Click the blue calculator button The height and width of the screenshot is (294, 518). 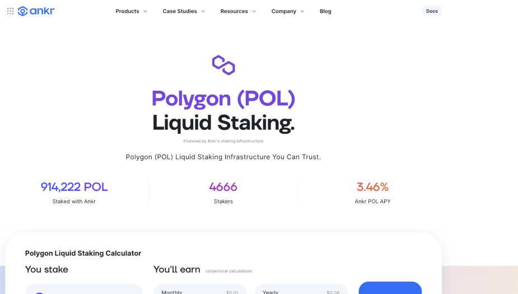(390, 288)
